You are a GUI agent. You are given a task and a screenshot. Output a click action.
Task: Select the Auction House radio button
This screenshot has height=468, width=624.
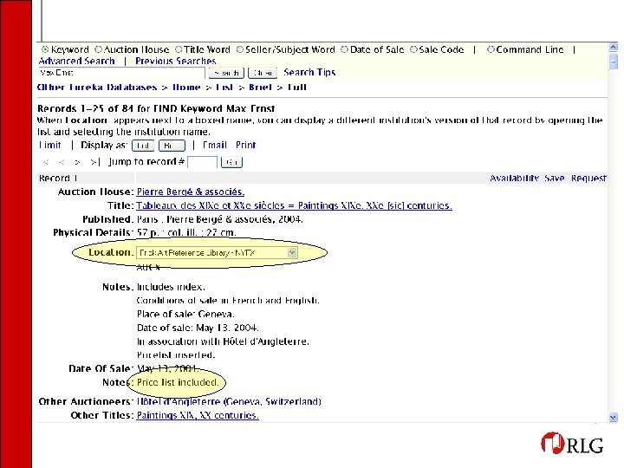click(98, 49)
